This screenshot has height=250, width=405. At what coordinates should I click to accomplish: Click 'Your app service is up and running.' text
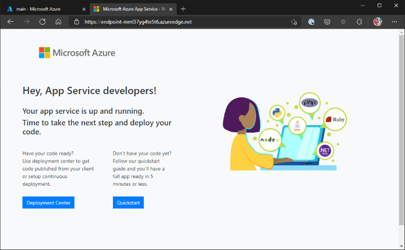(83, 111)
